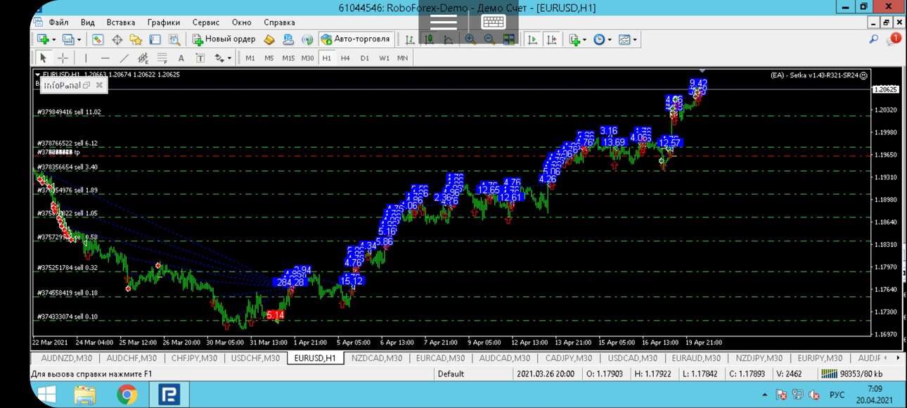Open the remote overlay hamburger menu
Image resolution: width=907 pixels, height=408 pixels.
click(x=444, y=23)
